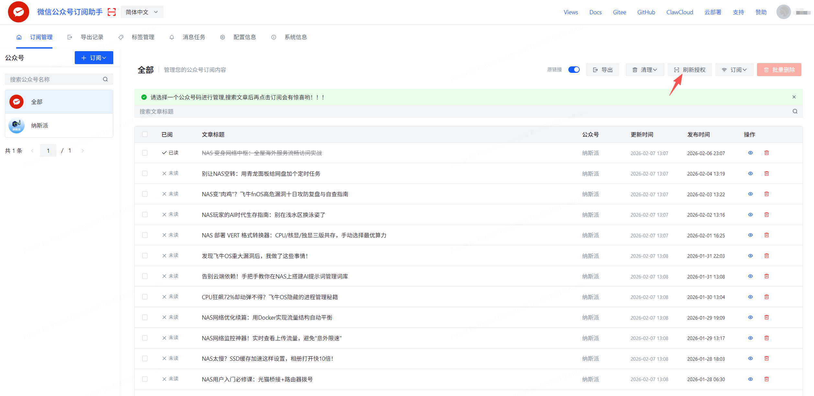
Task: Open the 消息任务 tab
Action: coord(194,37)
